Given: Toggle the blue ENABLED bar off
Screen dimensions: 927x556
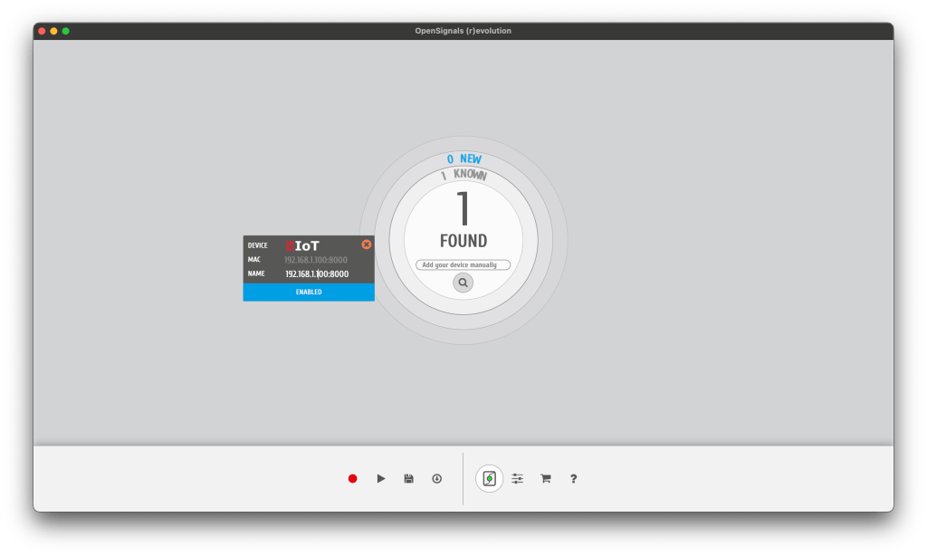Looking at the screenshot, I should [x=309, y=292].
